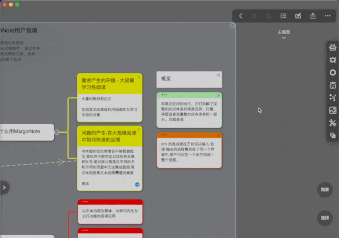Toggle the 选择 round button

pyautogui.click(x=325, y=218)
